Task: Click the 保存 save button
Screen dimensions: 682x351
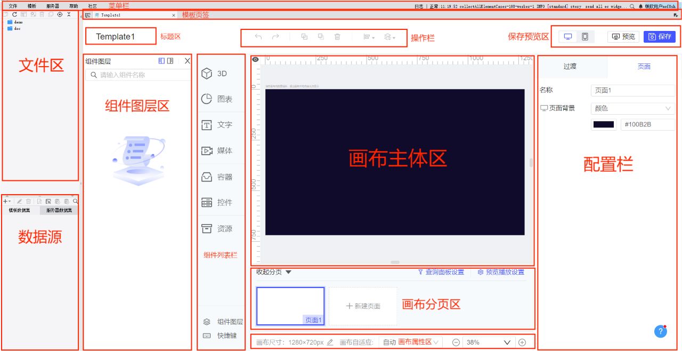Action: [660, 36]
